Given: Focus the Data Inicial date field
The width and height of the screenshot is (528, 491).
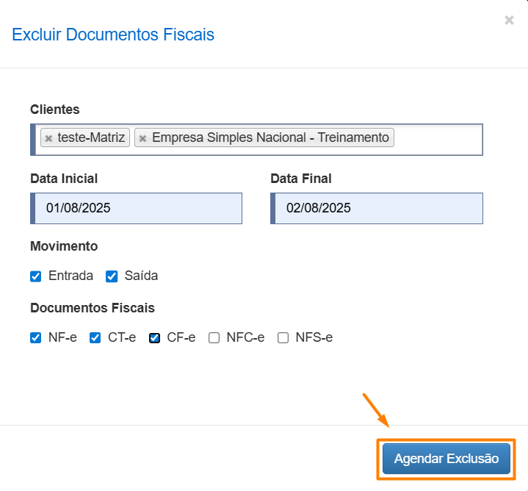Looking at the screenshot, I should coord(137,208).
